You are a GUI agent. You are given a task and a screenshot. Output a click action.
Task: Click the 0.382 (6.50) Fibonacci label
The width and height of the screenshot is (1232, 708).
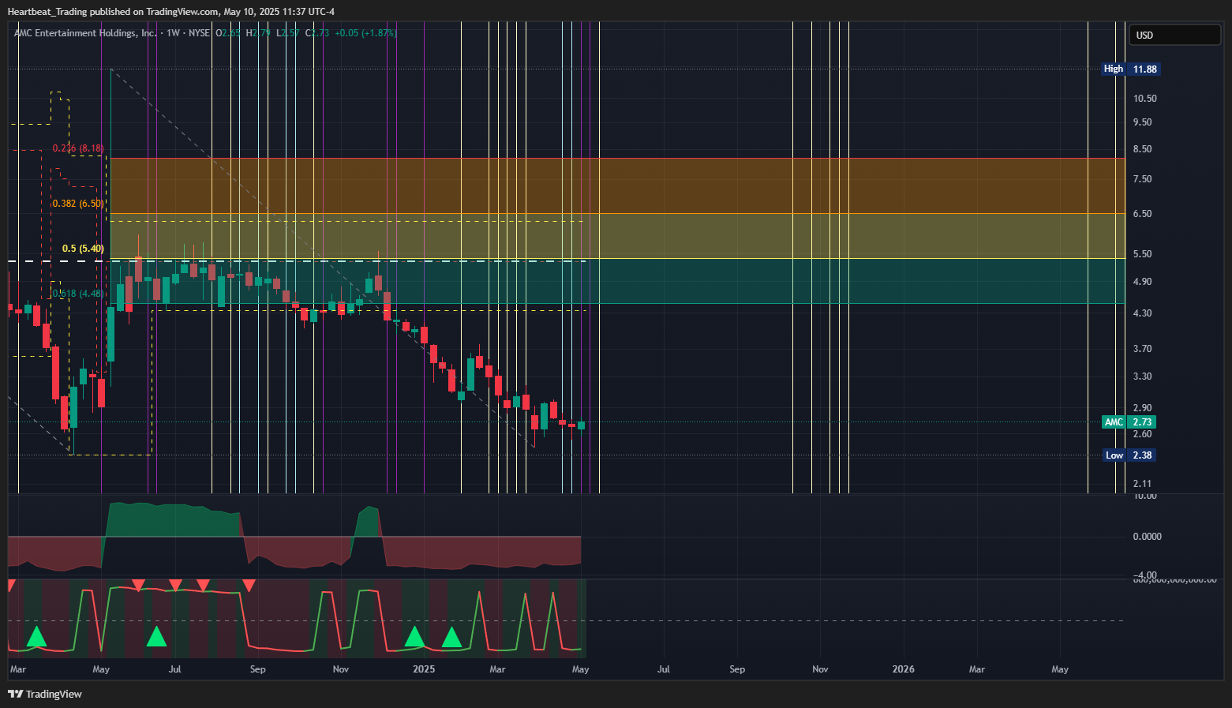(78, 204)
